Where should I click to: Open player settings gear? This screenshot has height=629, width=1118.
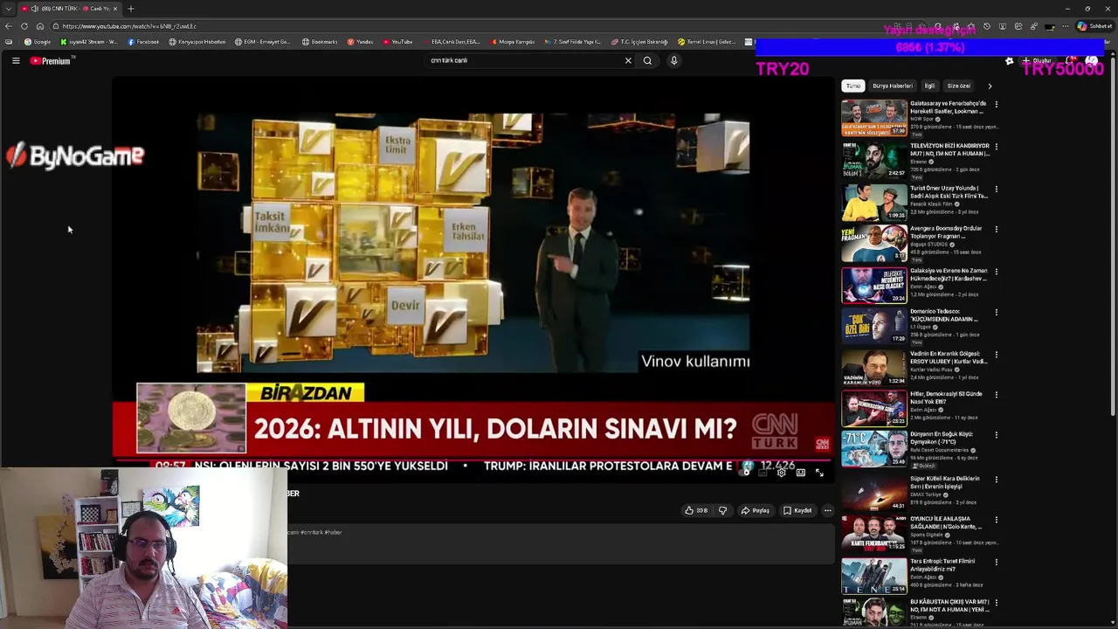pyautogui.click(x=782, y=472)
